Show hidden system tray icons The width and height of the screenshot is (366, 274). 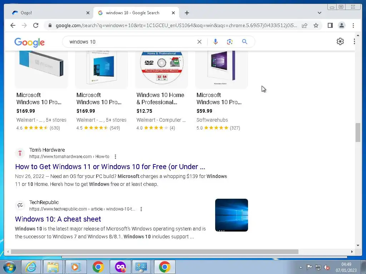(301, 267)
